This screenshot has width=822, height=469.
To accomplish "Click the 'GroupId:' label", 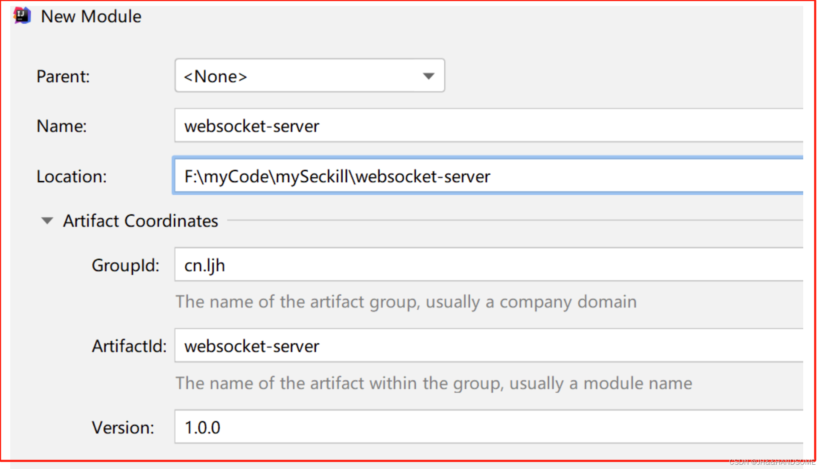I will 125,266.
